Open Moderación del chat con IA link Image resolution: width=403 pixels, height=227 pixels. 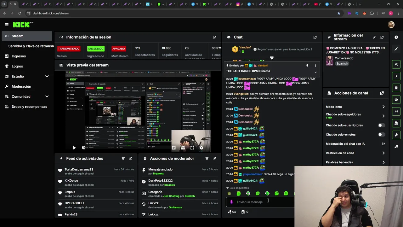[355, 144]
